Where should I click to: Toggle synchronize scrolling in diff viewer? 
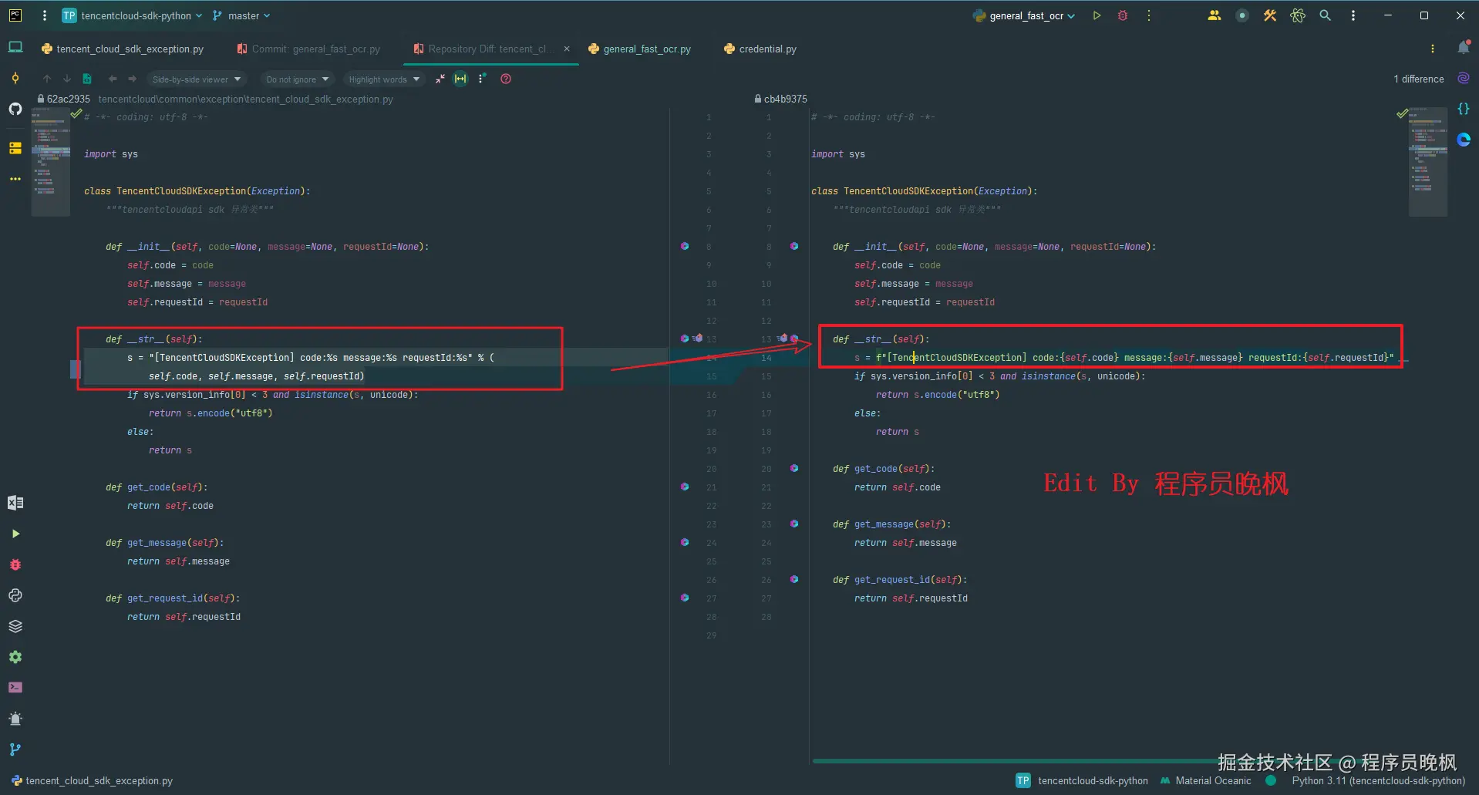(x=460, y=79)
